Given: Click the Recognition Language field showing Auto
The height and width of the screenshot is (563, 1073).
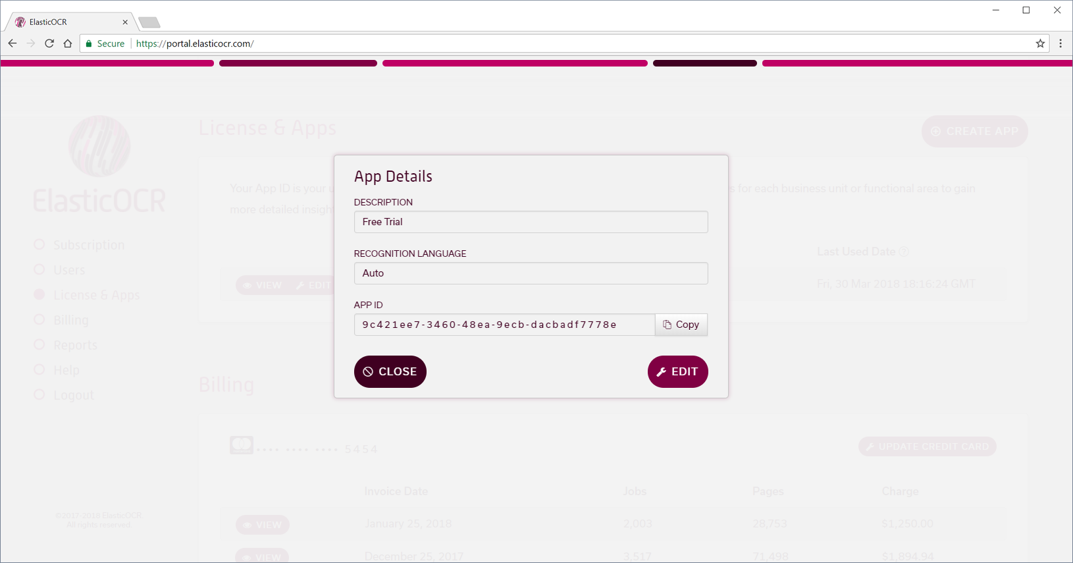Looking at the screenshot, I should click(x=531, y=273).
